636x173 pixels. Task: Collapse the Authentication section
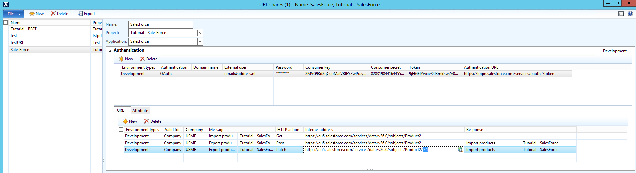(x=110, y=50)
